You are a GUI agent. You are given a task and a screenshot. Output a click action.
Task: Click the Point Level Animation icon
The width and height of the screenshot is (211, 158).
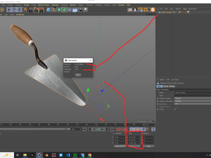[x=148, y=129]
